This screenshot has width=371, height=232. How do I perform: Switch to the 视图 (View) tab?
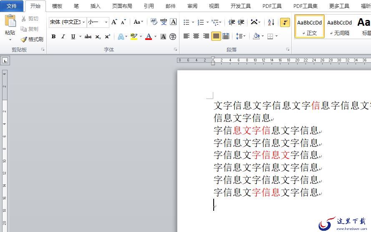tap(214, 6)
